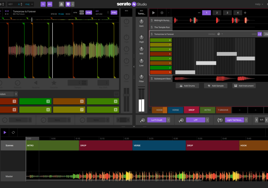Open dropdown beside record button
268x188 pixels.
169,13
